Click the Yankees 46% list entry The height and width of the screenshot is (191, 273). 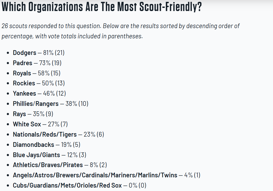coord(39,93)
